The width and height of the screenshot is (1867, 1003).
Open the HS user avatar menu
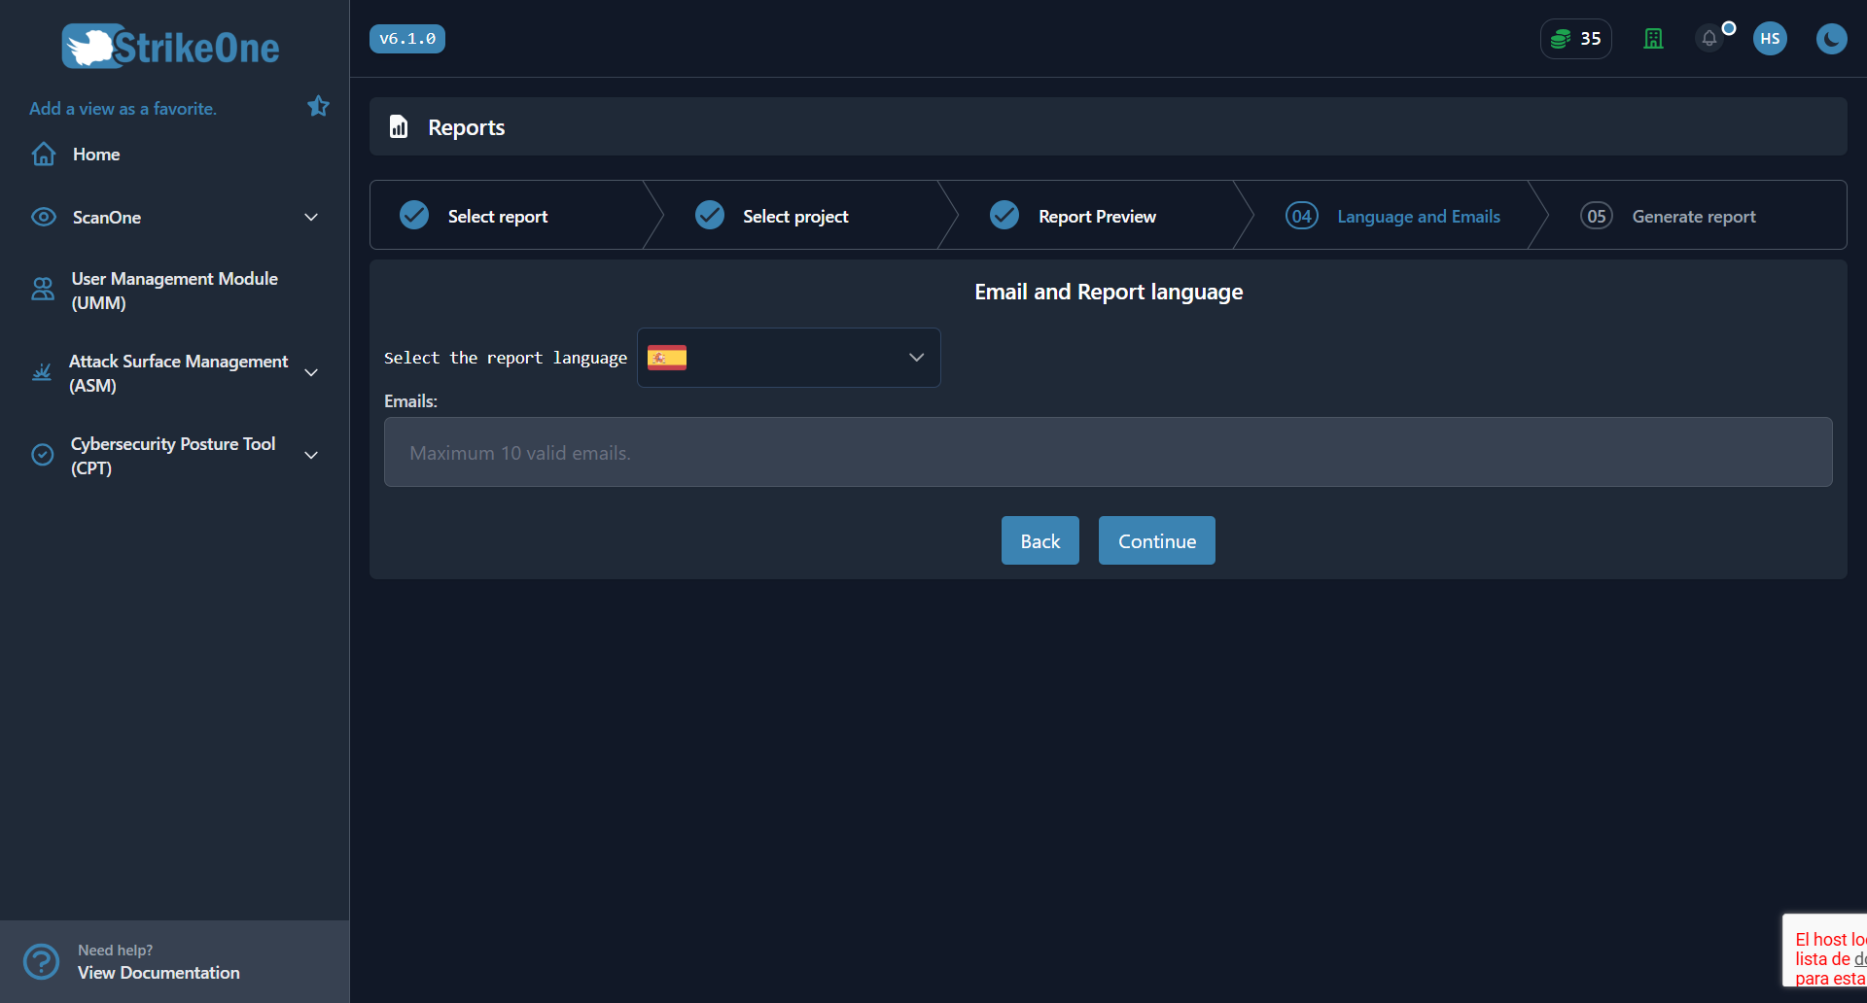[1770, 39]
